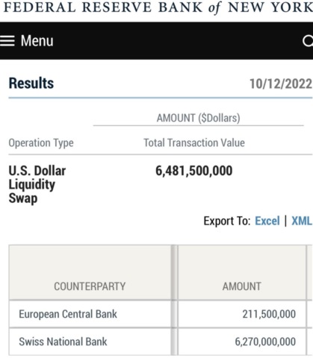Click the AMOUNT ($Dollars) header
This screenshot has width=313, height=358.
tap(199, 118)
